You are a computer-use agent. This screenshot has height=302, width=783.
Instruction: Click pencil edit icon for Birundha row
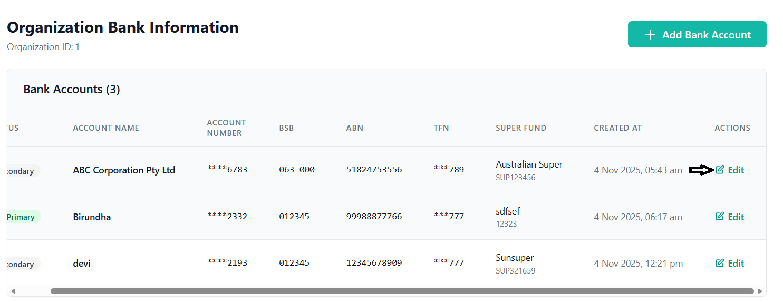720,216
